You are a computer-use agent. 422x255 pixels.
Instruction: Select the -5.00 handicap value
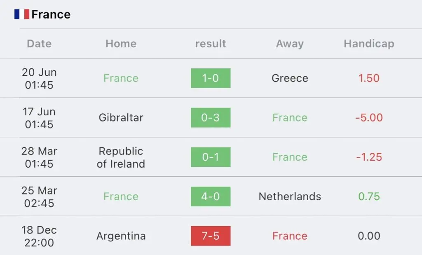click(369, 117)
